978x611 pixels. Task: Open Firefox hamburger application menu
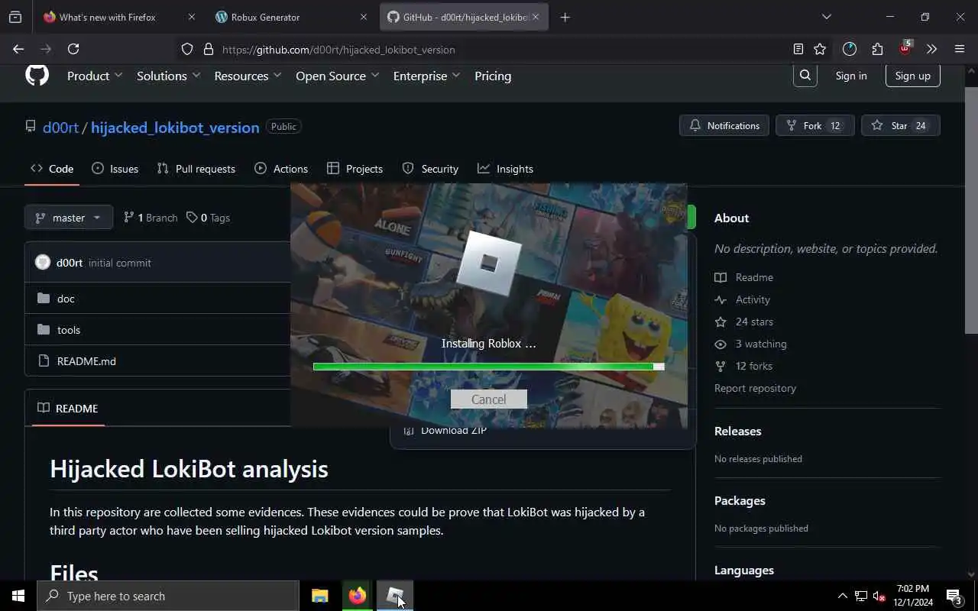pos(960,49)
